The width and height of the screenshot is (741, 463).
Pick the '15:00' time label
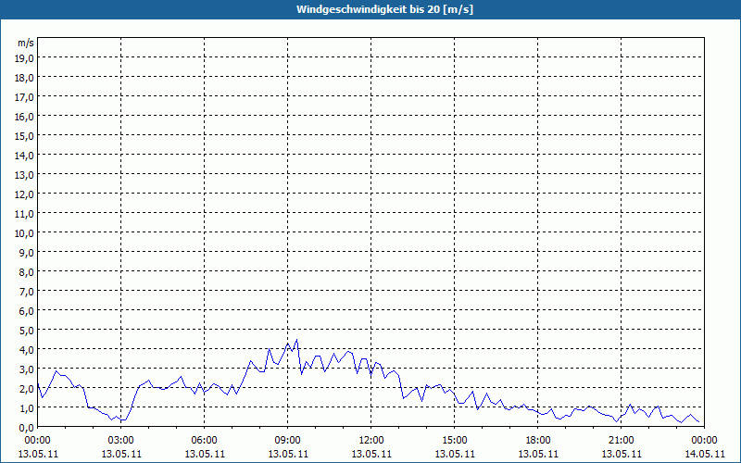pyautogui.click(x=455, y=441)
